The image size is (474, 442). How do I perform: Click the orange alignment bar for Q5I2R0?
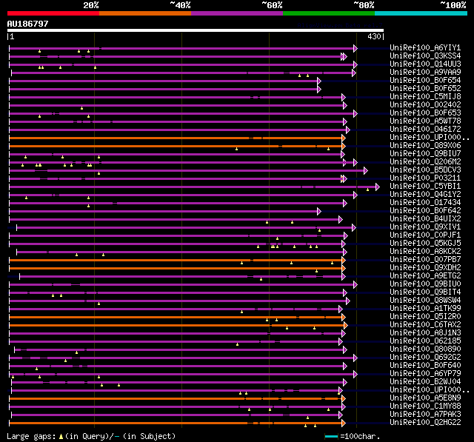tap(176, 317)
